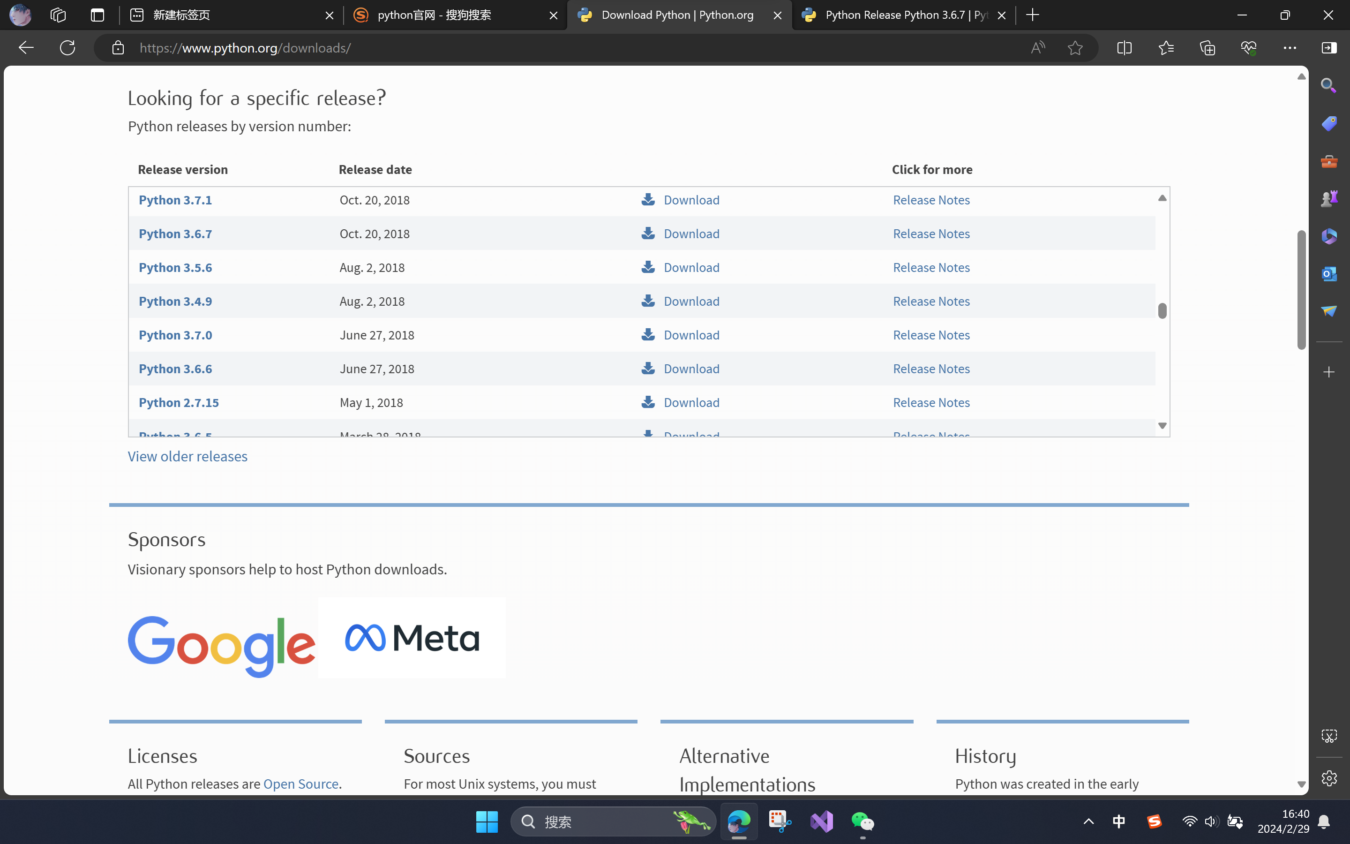1350x844 pixels.
Task: Open the Edge sidebar settings gear
Action: coord(1329,778)
